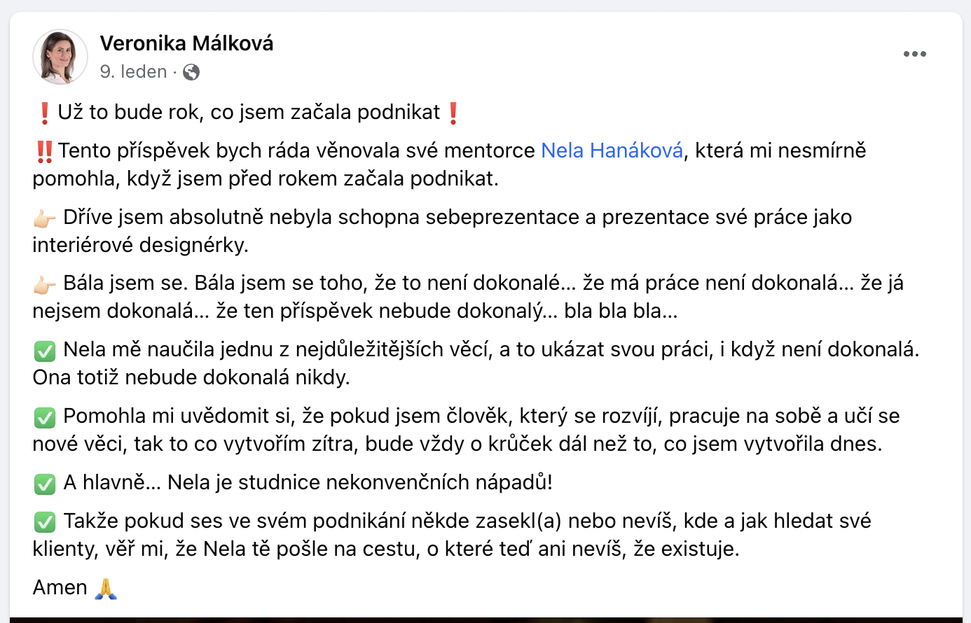Click the double exclamation emoji before "Tento příspěvek"
Viewport: 971px width, 623px height.
click(x=44, y=151)
